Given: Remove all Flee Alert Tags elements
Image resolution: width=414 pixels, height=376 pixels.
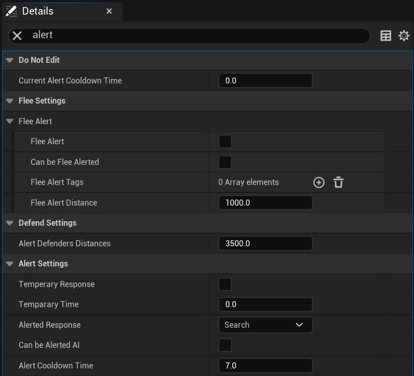Looking at the screenshot, I should 339,182.
